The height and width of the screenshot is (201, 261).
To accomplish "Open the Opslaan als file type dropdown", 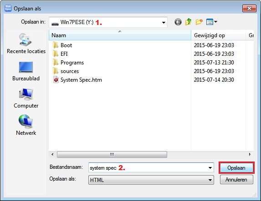I will pyautogui.click(x=151, y=180).
